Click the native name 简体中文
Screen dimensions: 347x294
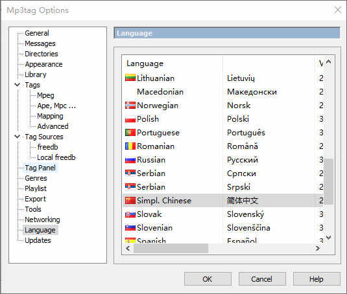pyautogui.click(x=243, y=201)
